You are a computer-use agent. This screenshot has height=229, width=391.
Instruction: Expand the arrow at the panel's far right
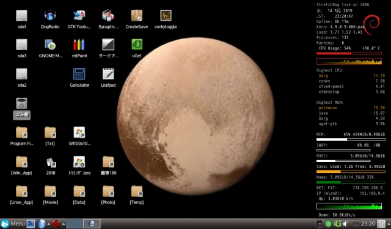pyautogui.click(x=389, y=224)
